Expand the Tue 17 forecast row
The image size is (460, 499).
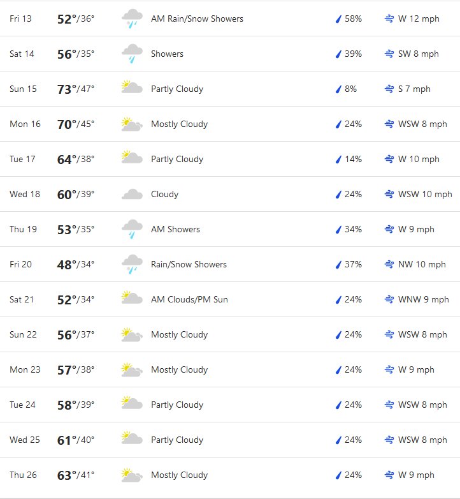click(x=230, y=159)
